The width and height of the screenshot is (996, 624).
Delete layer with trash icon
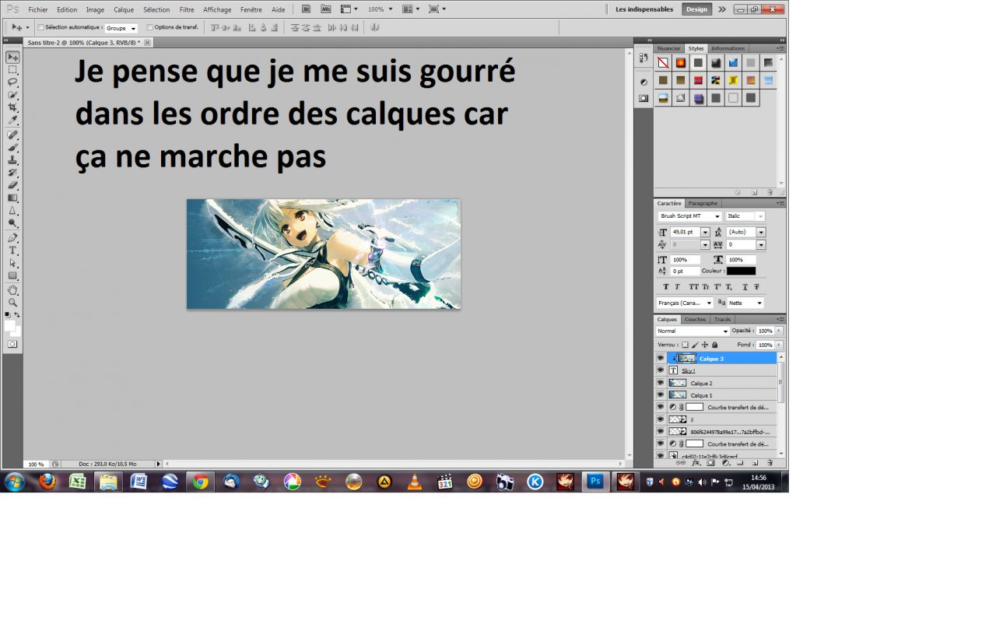770,463
